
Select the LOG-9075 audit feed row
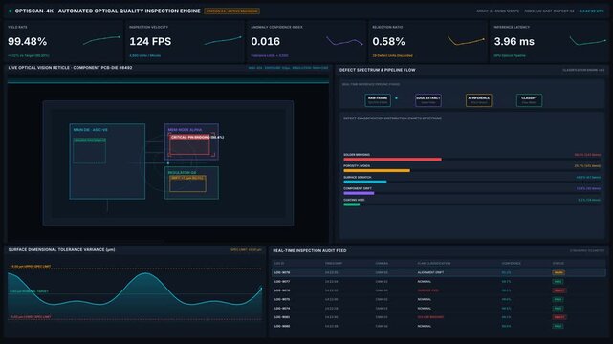[439, 299]
